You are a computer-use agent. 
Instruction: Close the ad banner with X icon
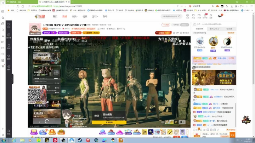[x=193, y=68]
